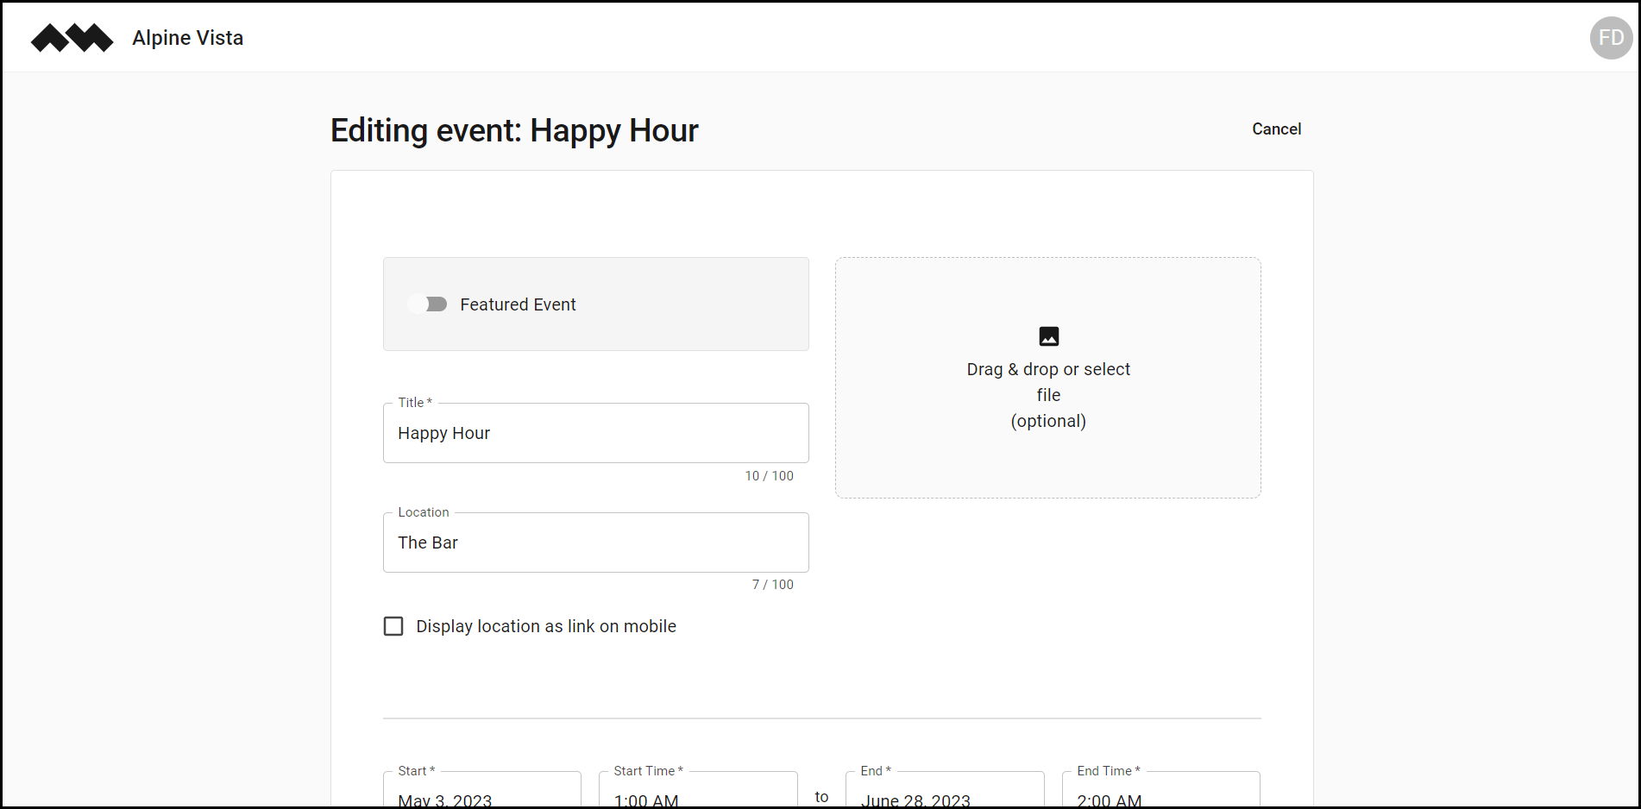Enable Display location as link on mobile
Image resolution: width=1641 pixels, height=809 pixels.
tap(393, 625)
